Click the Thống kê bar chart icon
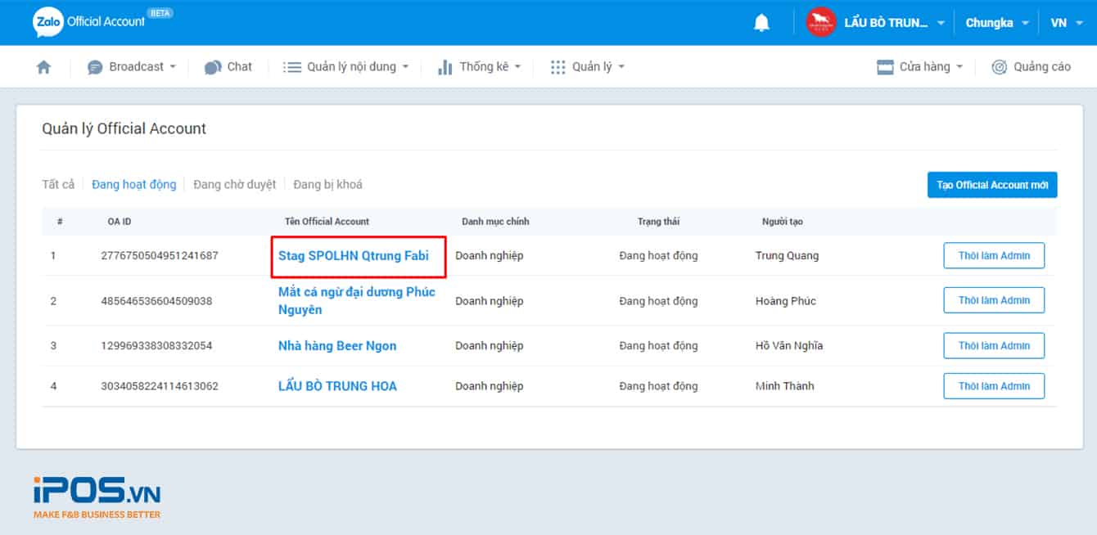This screenshot has height=535, width=1097. pos(445,66)
